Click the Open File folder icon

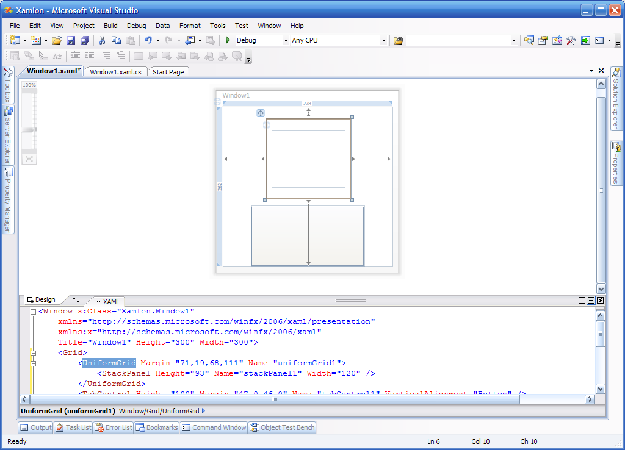click(57, 40)
